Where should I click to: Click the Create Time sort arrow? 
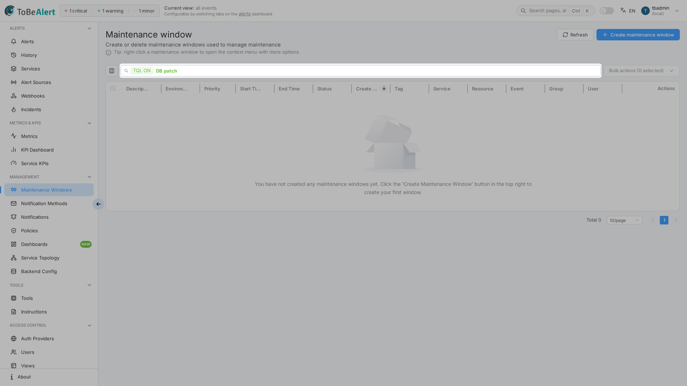point(384,88)
